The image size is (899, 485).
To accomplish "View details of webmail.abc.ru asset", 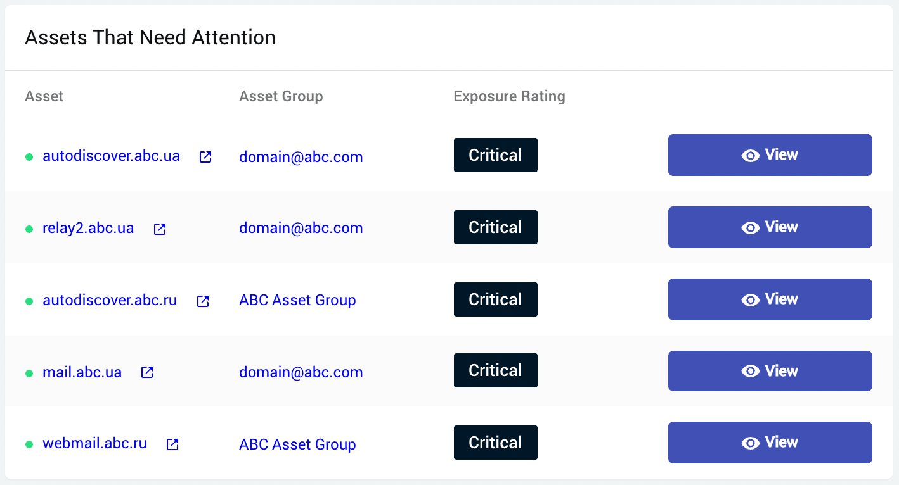I will [x=770, y=443].
